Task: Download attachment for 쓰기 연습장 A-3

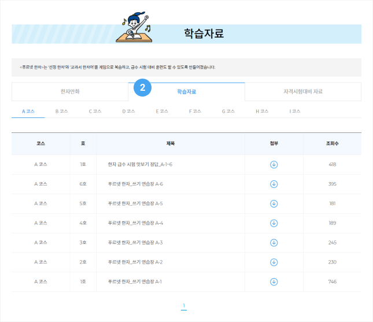Action: coord(274,243)
